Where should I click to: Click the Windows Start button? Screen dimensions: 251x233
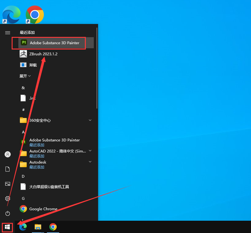7,227
